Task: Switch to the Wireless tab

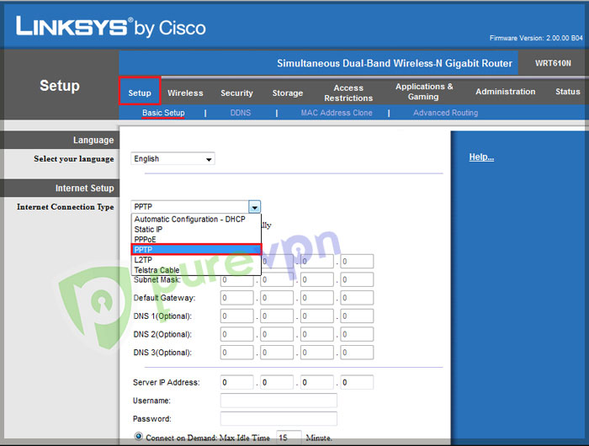Action: [x=185, y=93]
